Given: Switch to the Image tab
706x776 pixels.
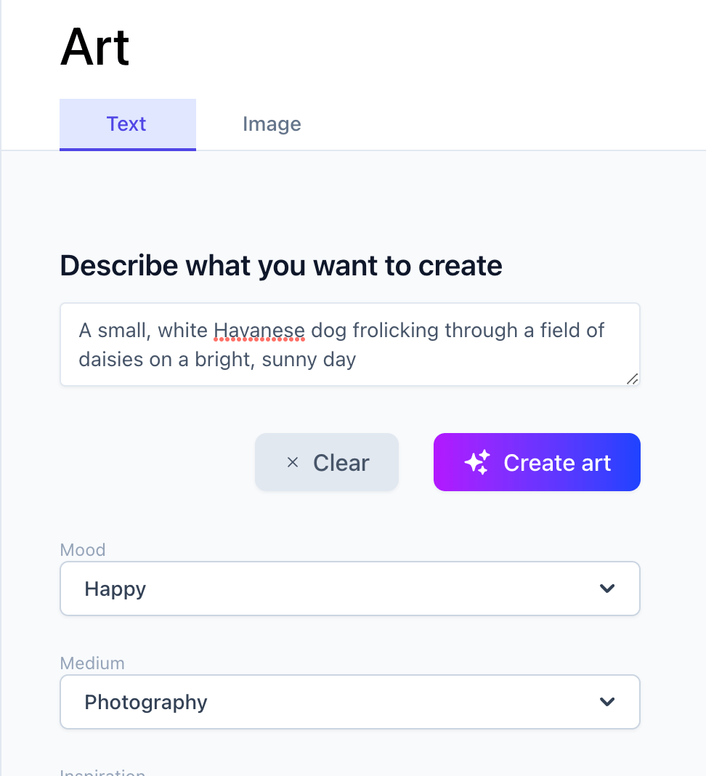Looking at the screenshot, I should 272,124.
